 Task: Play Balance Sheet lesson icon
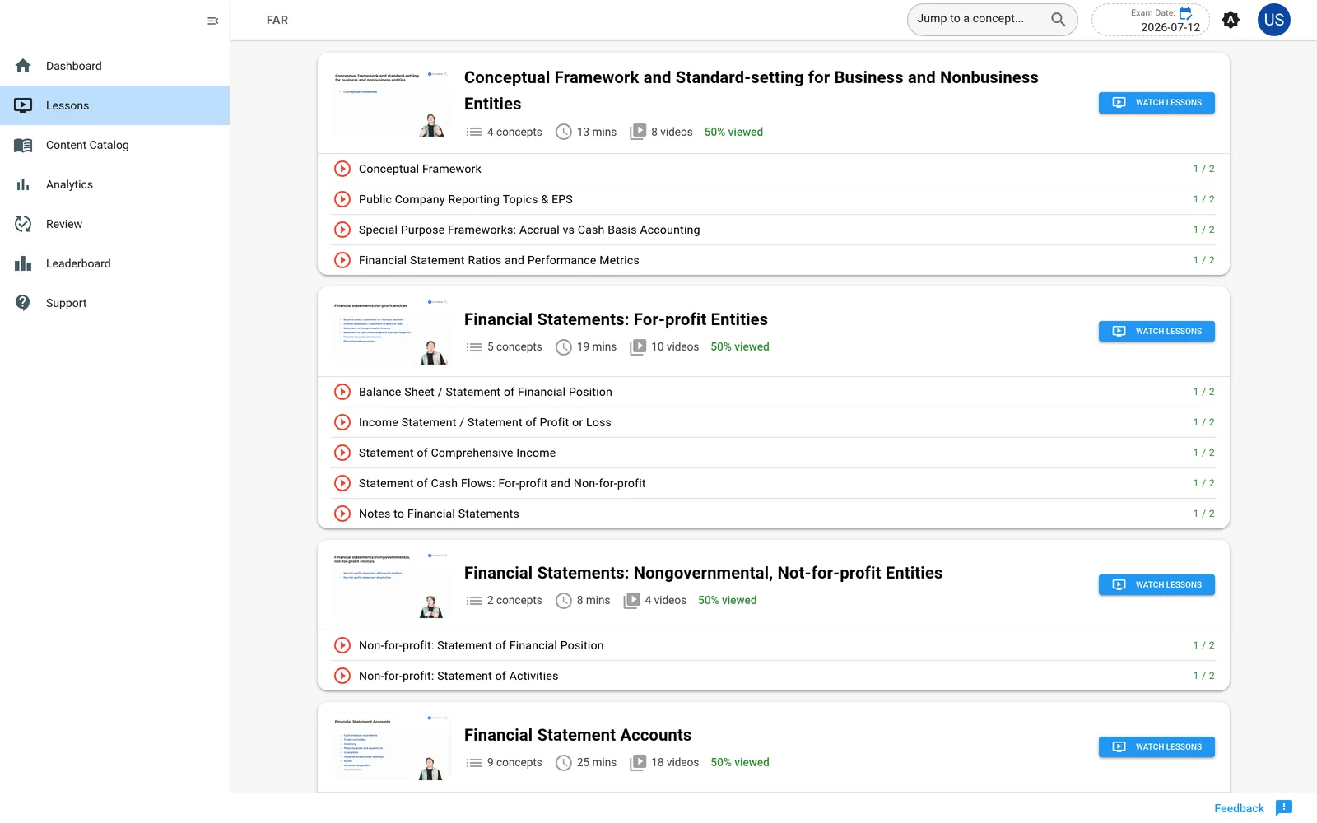342,392
